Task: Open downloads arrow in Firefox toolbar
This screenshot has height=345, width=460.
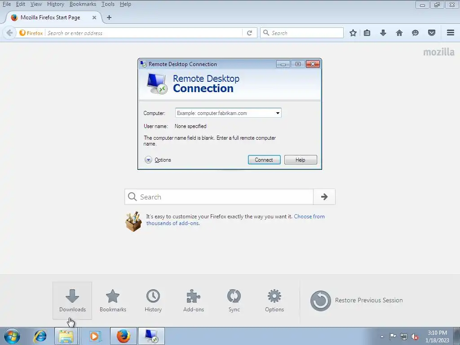Action: click(383, 33)
